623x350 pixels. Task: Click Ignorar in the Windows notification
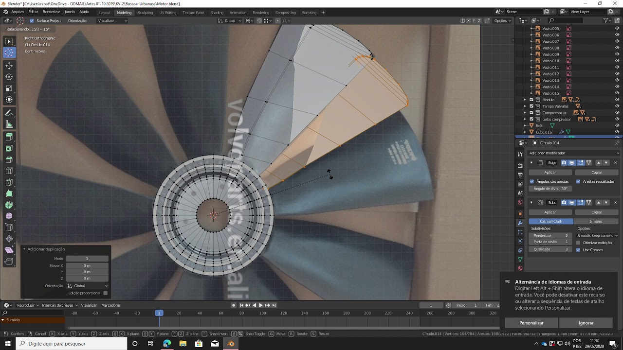tap(586, 323)
